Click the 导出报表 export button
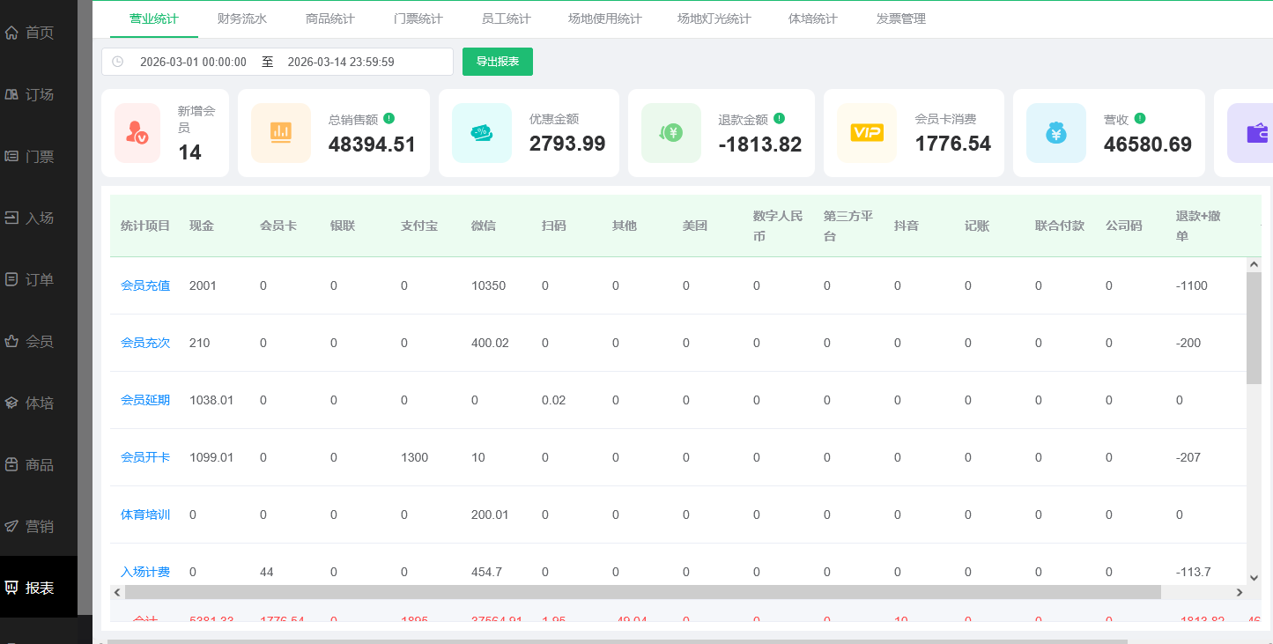 click(x=497, y=62)
